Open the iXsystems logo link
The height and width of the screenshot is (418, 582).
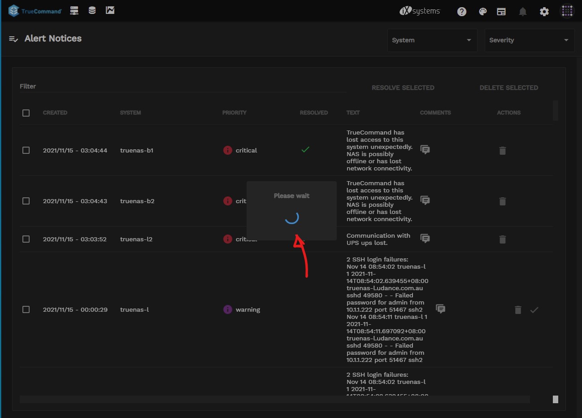tap(420, 11)
